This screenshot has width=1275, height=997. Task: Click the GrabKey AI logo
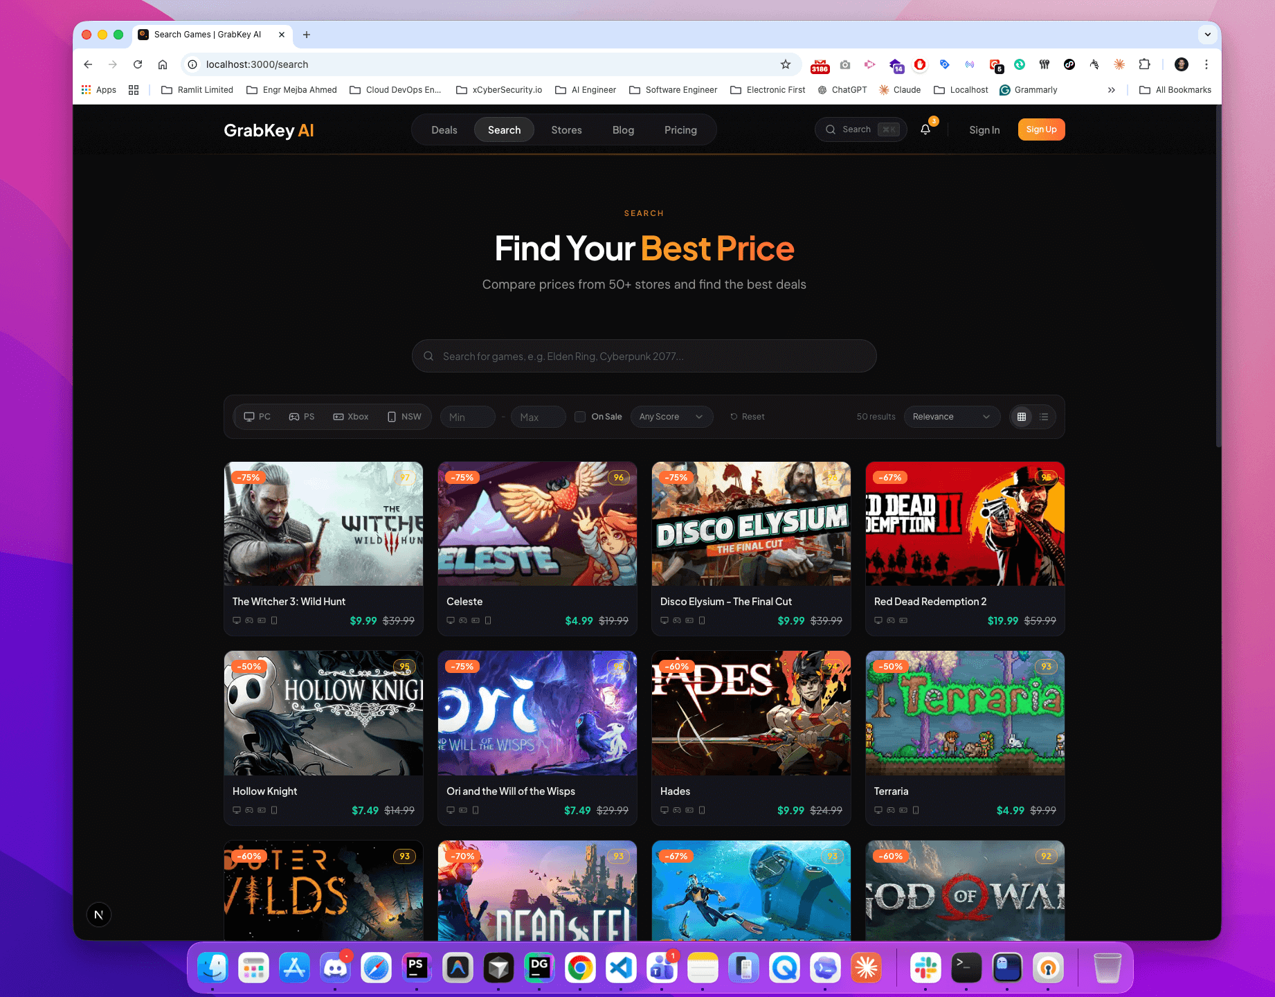point(269,130)
